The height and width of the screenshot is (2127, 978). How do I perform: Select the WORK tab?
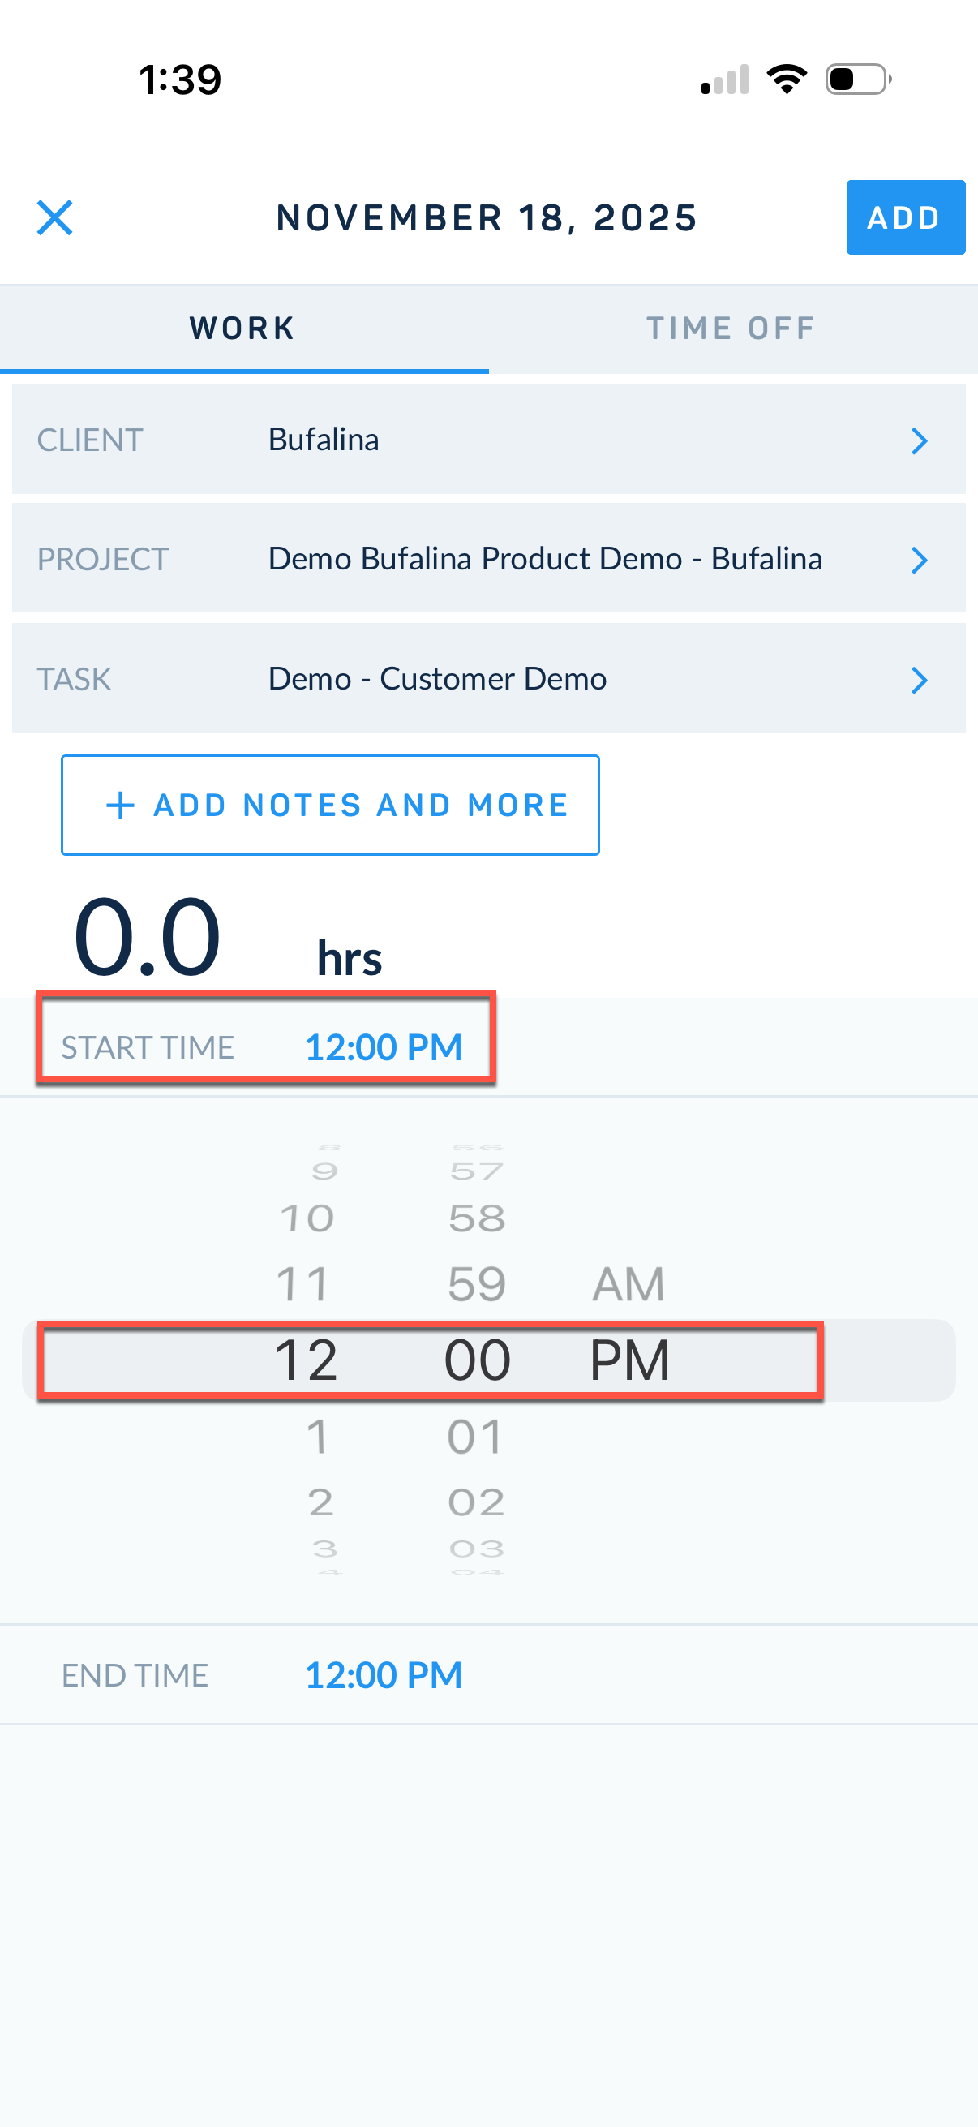(x=242, y=329)
